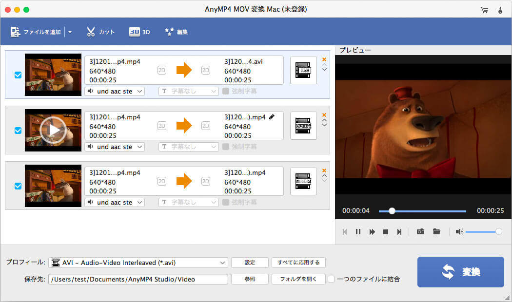Play the second file's thumbnail preview
This screenshot has height=302, width=512.
53,130
